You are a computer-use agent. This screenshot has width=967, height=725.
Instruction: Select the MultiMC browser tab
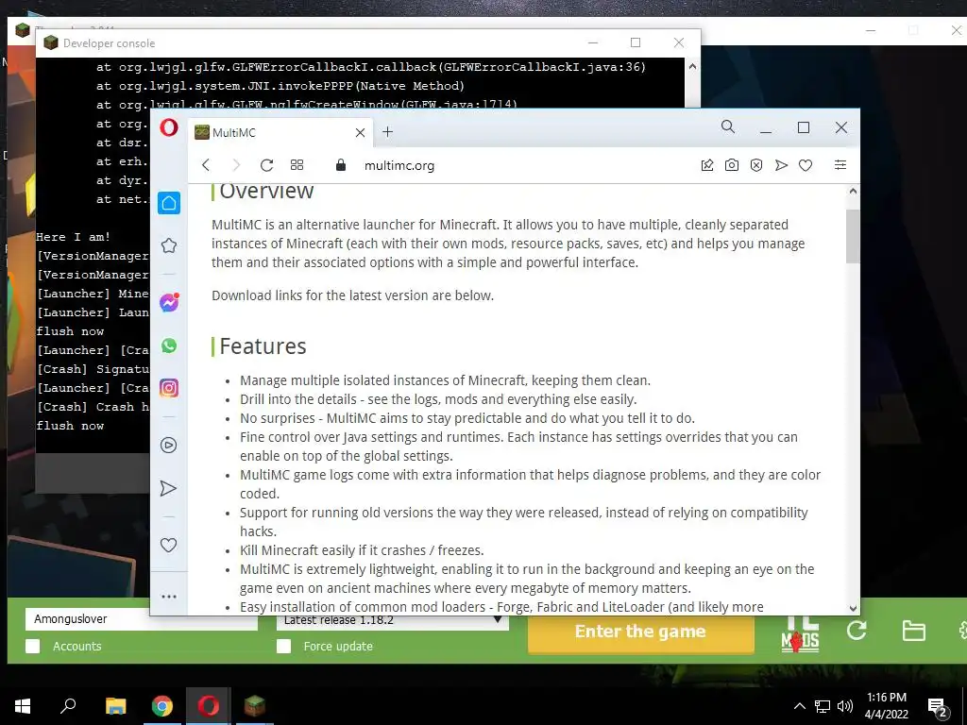280,132
